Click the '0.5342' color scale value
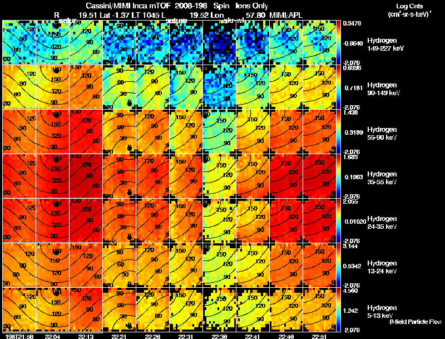The image size is (445, 339). [352, 266]
